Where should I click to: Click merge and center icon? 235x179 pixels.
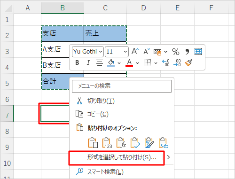pos(198,52)
